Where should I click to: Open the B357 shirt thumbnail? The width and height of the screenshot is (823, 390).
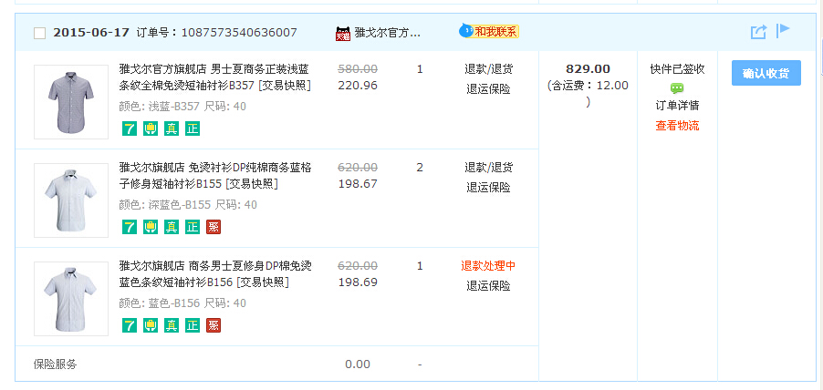[x=71, y=102]
